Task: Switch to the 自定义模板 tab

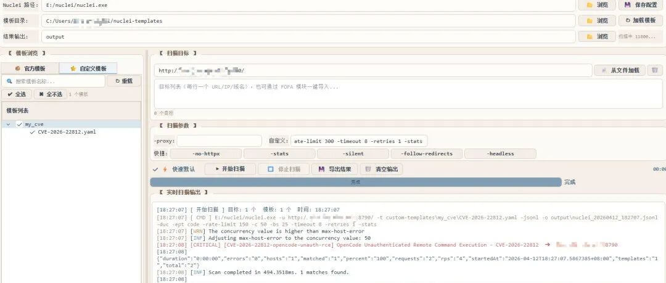Action: click(88, 68)
